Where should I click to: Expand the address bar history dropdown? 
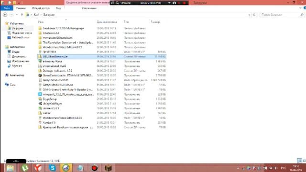pos(249,15)
